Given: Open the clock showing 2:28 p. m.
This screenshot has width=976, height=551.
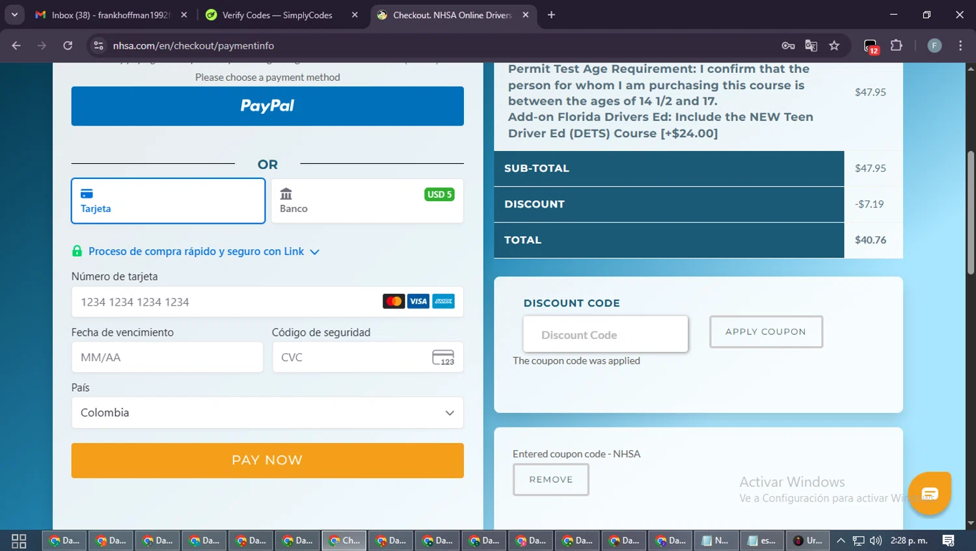Looking at the screenshot, I should (x=909, y=541).
